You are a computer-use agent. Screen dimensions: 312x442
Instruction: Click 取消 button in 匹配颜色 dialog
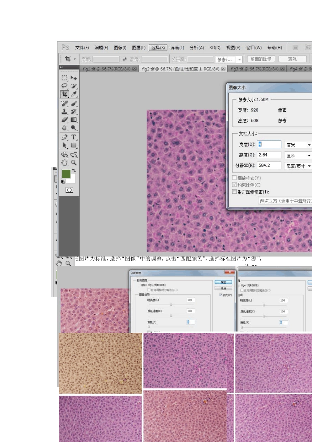(223, 288)
